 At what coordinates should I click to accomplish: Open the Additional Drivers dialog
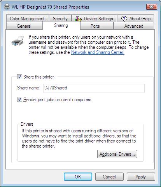[x=117, y=154]
